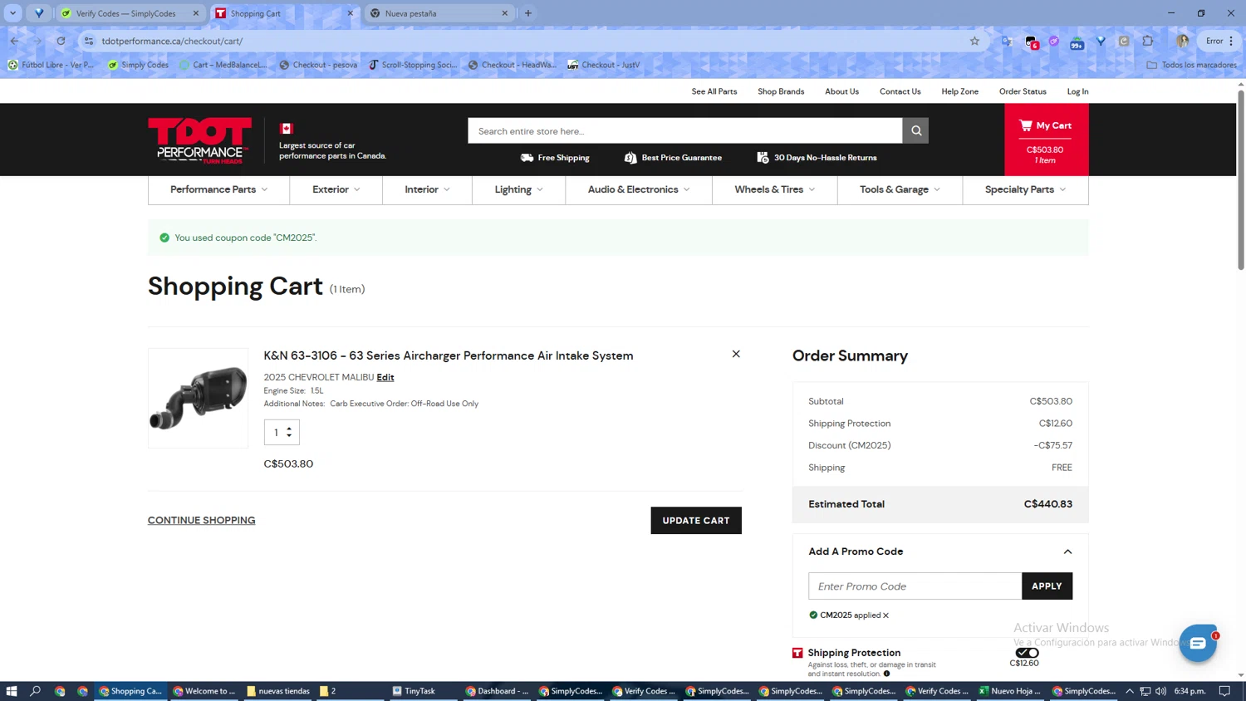
Task: Check Order Status link
Action: 1023,91
